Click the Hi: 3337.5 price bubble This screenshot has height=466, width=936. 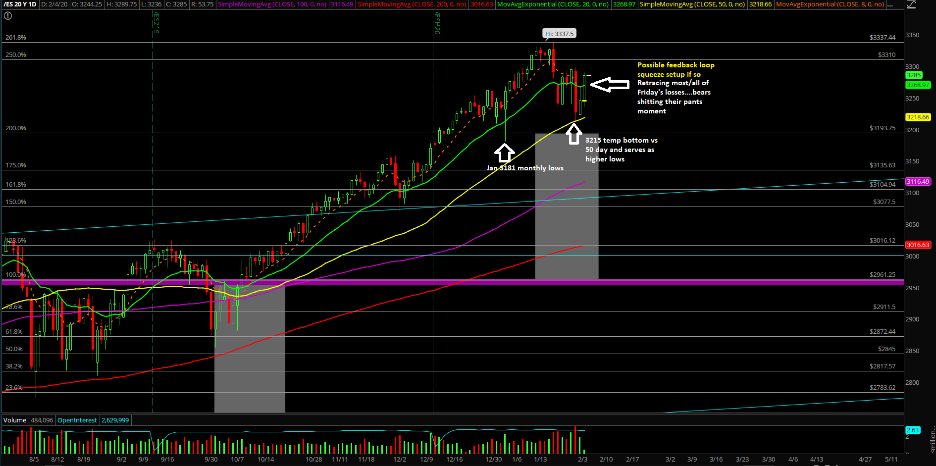pyautogui.click(x=559, y=34)
